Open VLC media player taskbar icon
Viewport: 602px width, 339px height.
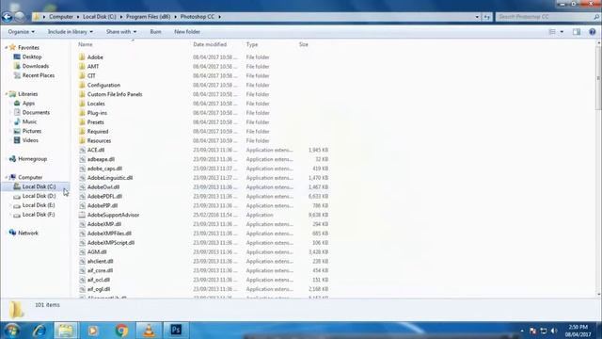[149, 331]
